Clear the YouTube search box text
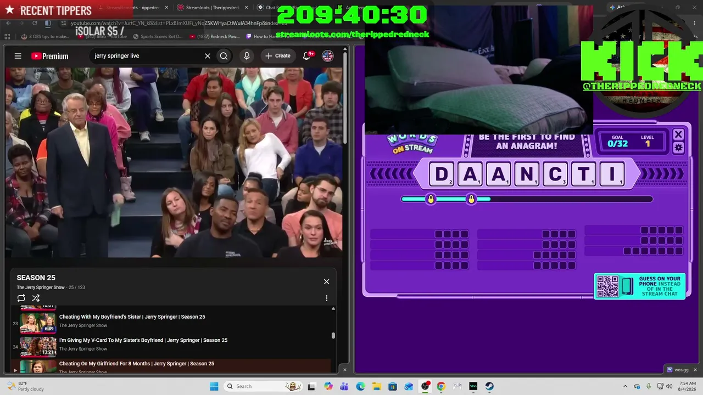 click(x=208, y=56)
